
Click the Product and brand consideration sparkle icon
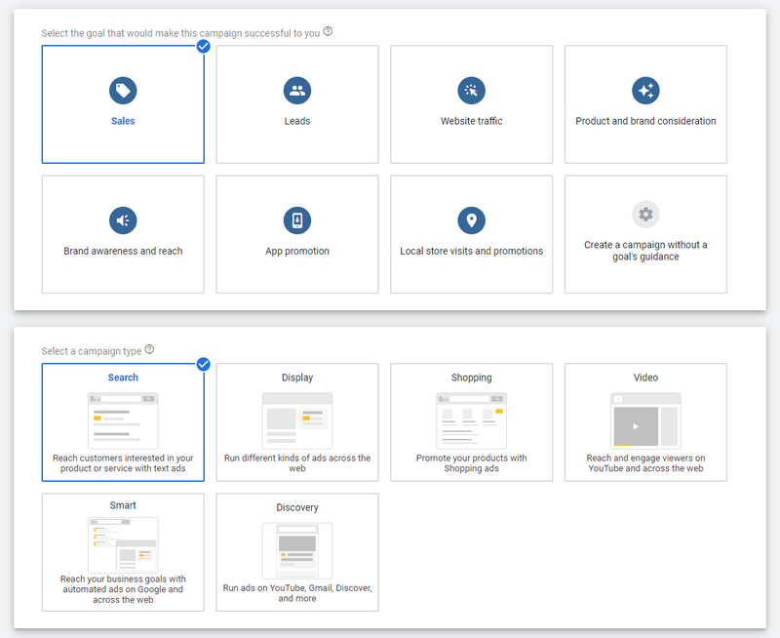645,91
